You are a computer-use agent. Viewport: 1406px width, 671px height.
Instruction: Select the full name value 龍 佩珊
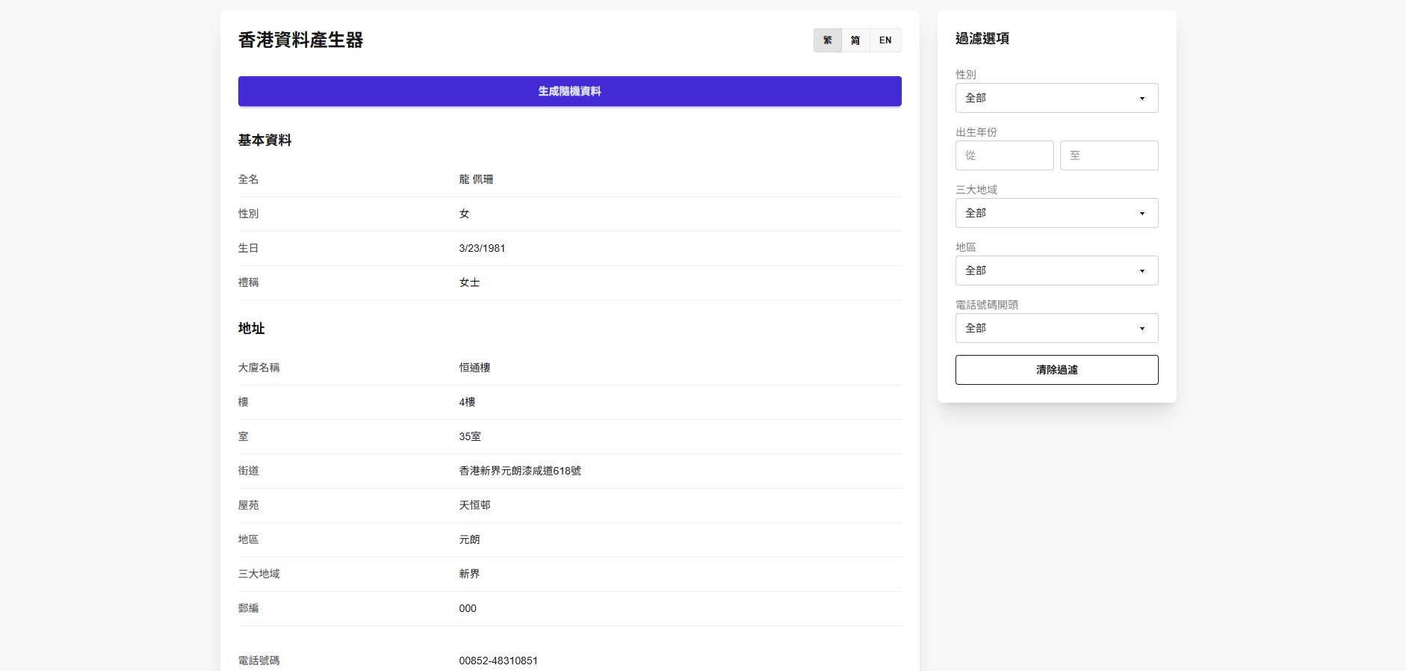coord(476,179)
